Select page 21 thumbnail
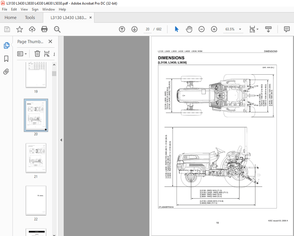The width and height of the screenshot is (294, 236). pyautogui.click(x=36, y=158)
